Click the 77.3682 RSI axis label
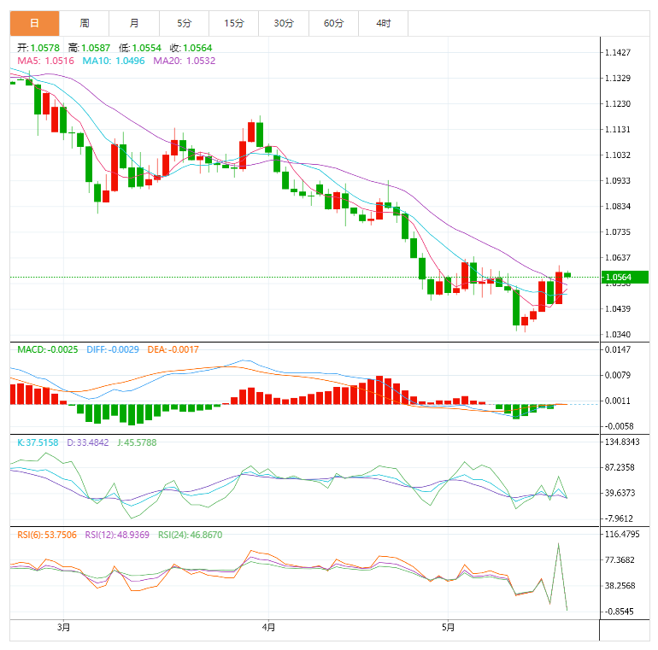The width and height of the screenshot is (658, 650). click(620, 560)
